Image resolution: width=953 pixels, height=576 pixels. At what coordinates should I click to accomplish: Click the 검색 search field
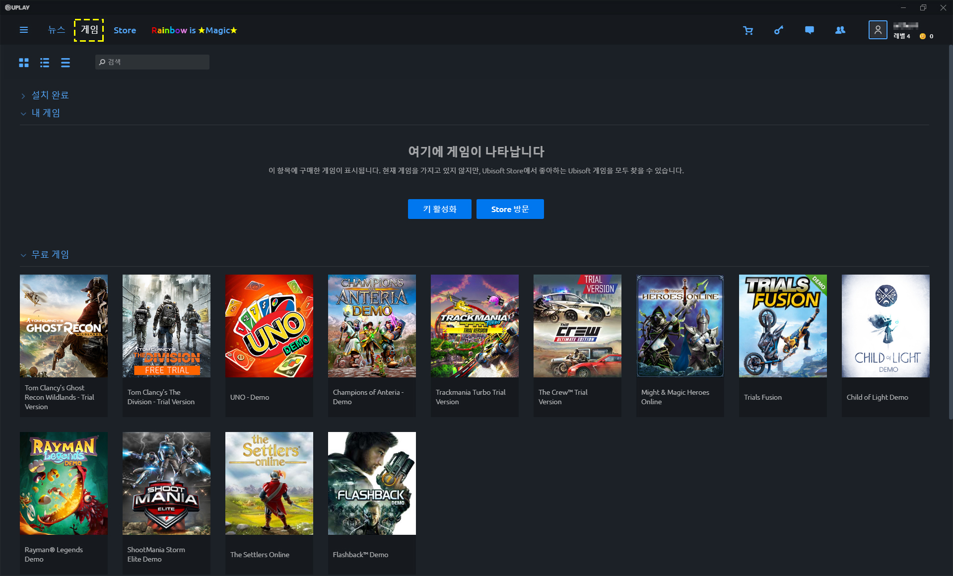coord(152,62)
